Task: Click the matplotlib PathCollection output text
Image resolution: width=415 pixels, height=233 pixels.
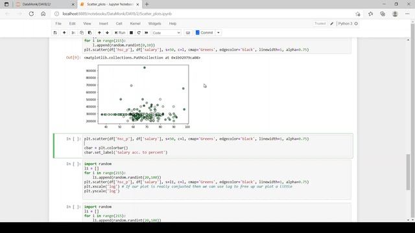Action: click(x=142, y=58)
